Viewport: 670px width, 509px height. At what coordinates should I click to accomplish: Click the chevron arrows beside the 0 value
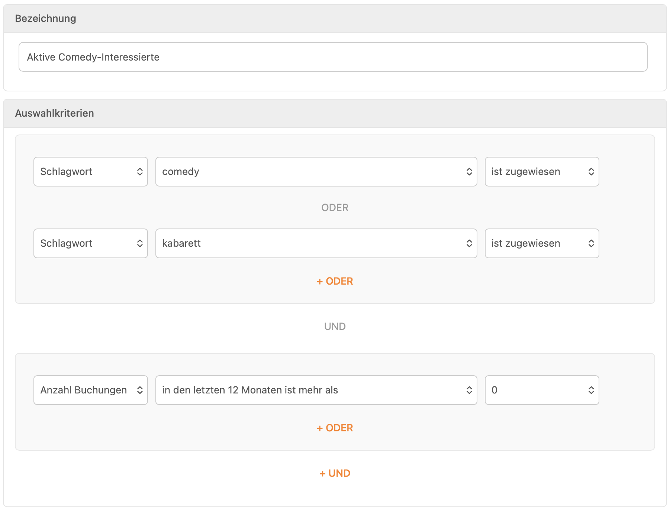point(591,390)
